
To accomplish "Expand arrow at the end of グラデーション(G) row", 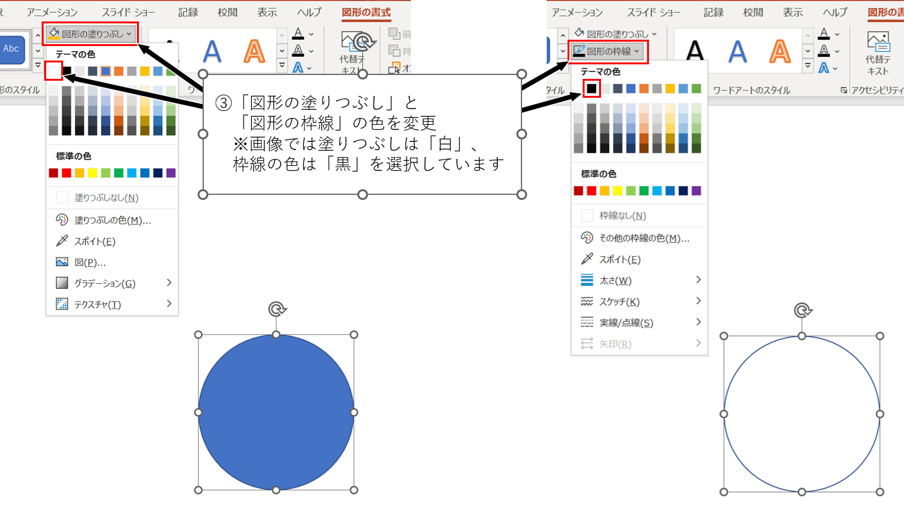I will (169, 283).
